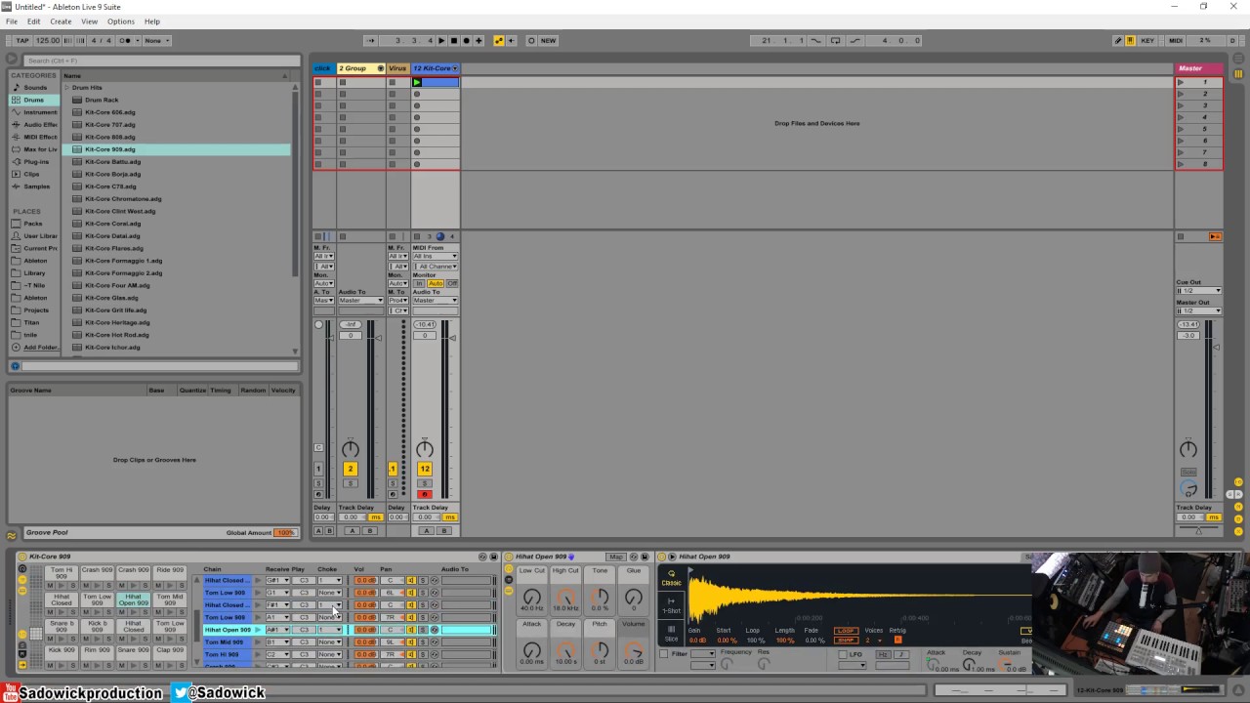1250x703 pixels.
Task: Open the Help menu
Action: tap(152, 21)
